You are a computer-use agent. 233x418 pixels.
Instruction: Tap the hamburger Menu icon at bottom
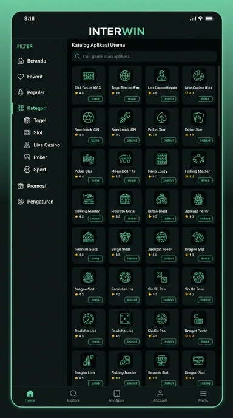point(203,394)
